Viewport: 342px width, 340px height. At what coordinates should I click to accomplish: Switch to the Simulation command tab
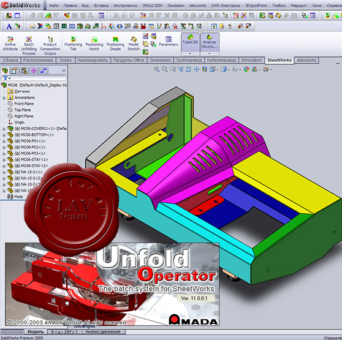point(251,60)
